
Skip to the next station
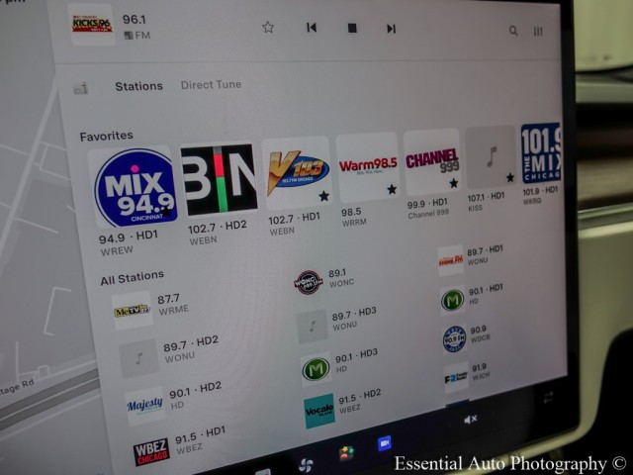(x=391, y=29)
